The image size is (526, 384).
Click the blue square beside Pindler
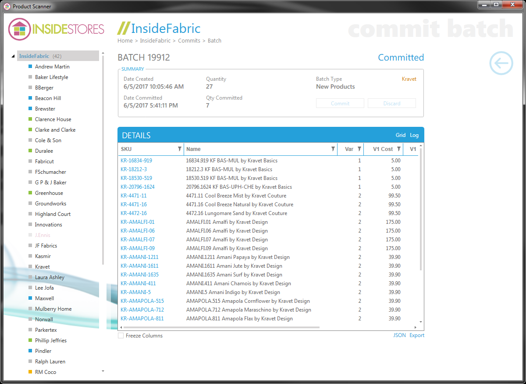pos(30,351)
